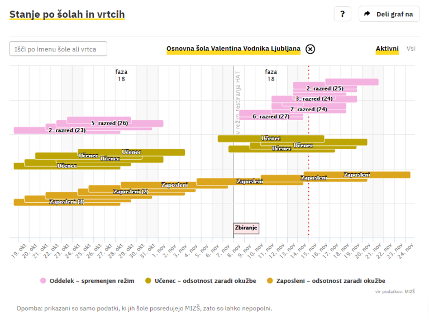Click the Zaposleni (2) bar
The image size is (429, 322).
(x=131, y=192)
